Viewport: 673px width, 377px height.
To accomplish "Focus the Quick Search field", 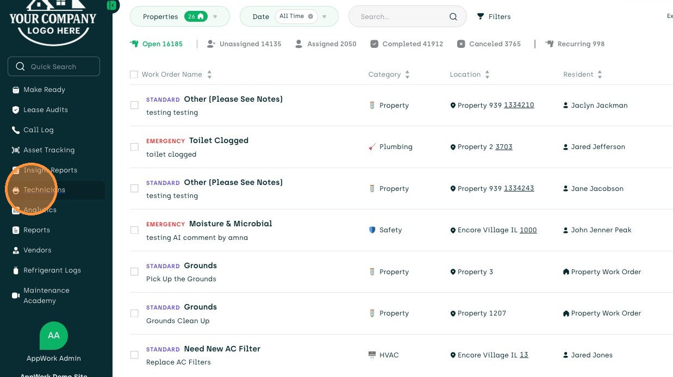I will coord(54,66).
